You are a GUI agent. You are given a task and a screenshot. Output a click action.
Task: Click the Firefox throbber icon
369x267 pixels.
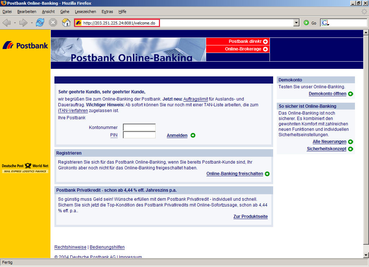(364, 12)
